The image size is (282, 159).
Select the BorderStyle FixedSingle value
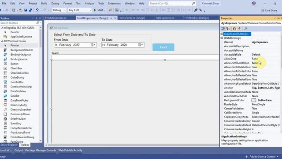259,104
